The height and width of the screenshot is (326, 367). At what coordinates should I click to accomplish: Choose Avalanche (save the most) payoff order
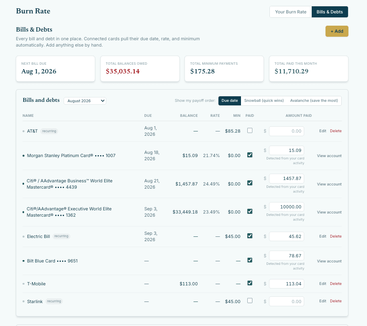tap(314, 101)
